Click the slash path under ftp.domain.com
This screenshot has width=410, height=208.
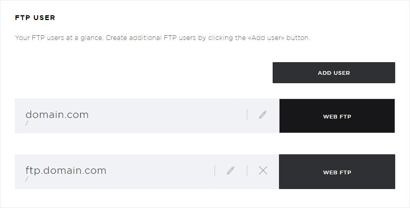click(x=26, y=179)
